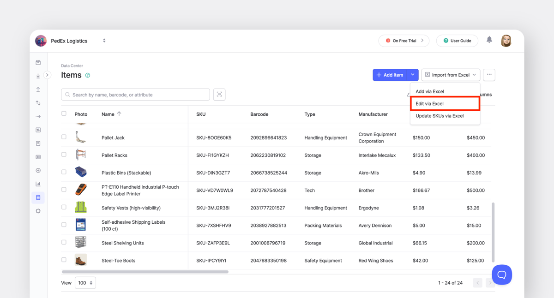The image size is (554, 298).
Task: Click the stock receiving download-arrow sidebar icon
Action: click(38, 76)
